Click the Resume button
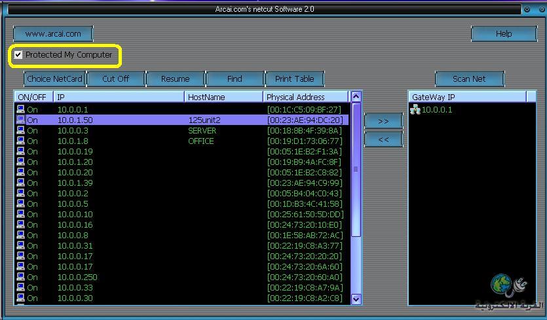 pyautogui.click(x=175, y=79)
